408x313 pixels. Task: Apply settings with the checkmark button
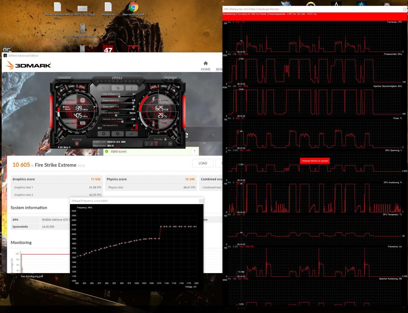pyautogui.click(x=132, y=134)
